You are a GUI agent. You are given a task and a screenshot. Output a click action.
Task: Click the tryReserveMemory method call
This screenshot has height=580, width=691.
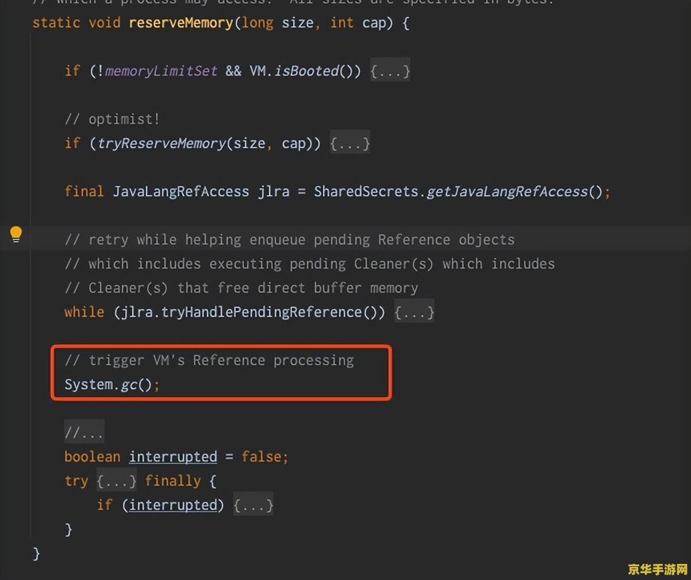pyautogui.click(x=162, y=143)
